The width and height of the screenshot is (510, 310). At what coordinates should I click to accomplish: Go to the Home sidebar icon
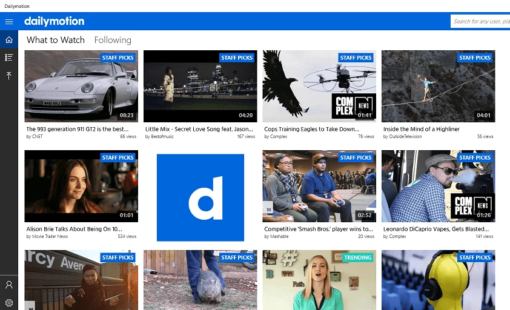(9, 40)
